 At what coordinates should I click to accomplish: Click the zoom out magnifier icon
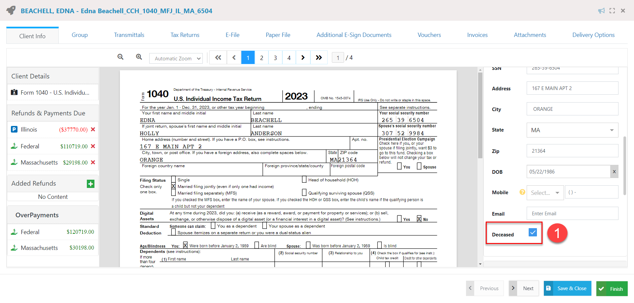pyautogui.click(x=121, y=57)
